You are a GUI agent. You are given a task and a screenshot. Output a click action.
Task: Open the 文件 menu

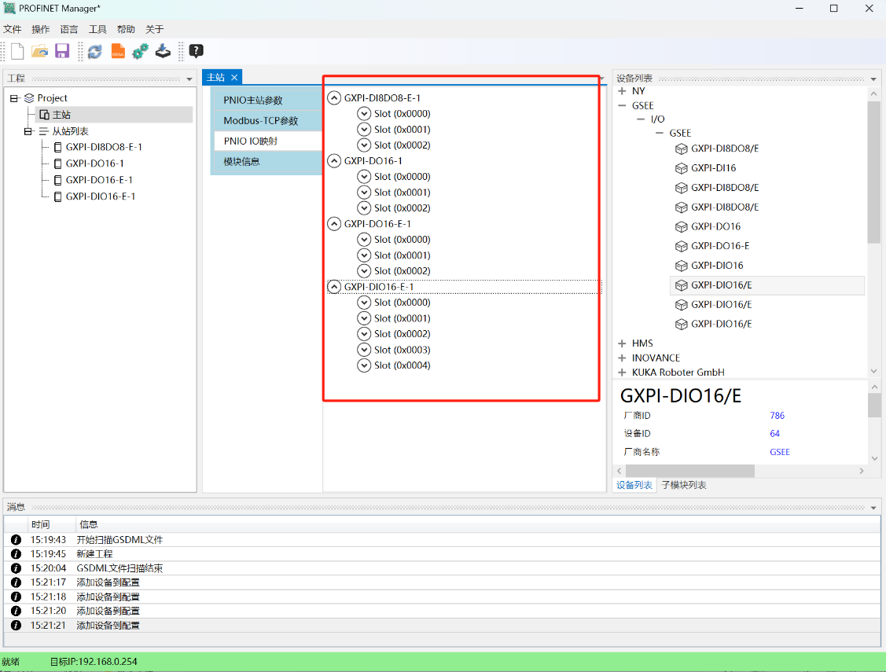pos(13,29)
